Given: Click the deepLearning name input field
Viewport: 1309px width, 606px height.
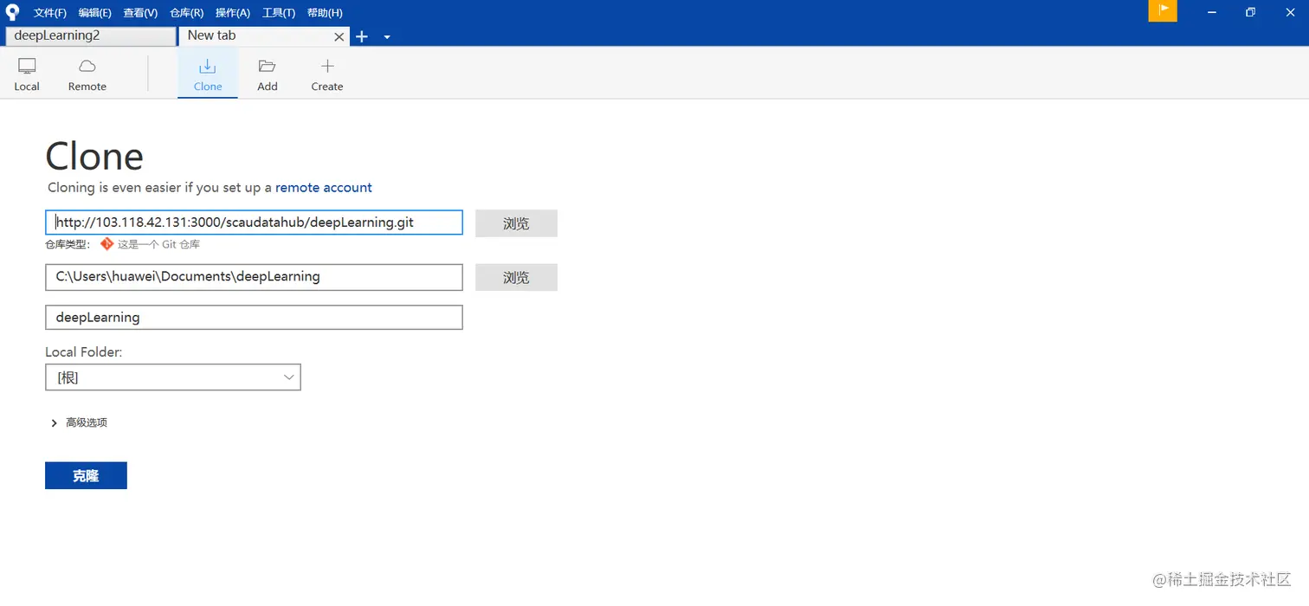Looking at the screenshot, I should 254,317.
